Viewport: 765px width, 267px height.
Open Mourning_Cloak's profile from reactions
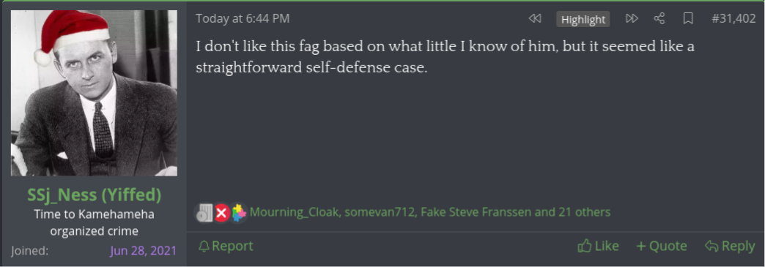pyautogui.click(x=294, y=212)
